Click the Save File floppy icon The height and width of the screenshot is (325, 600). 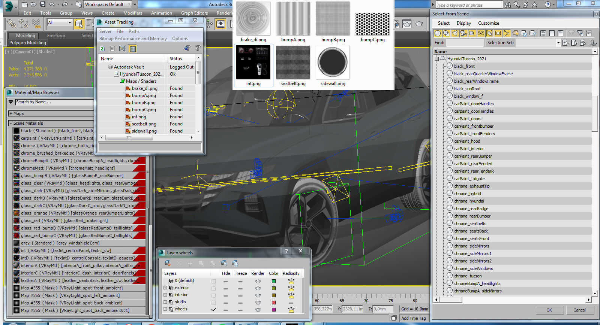42,4
